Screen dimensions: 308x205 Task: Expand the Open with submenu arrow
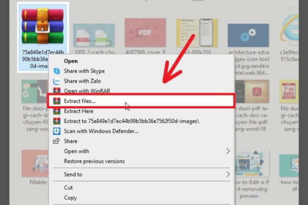point(228,151)
